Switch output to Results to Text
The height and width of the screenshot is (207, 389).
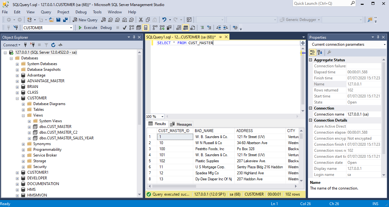click(x=179, y=28)
